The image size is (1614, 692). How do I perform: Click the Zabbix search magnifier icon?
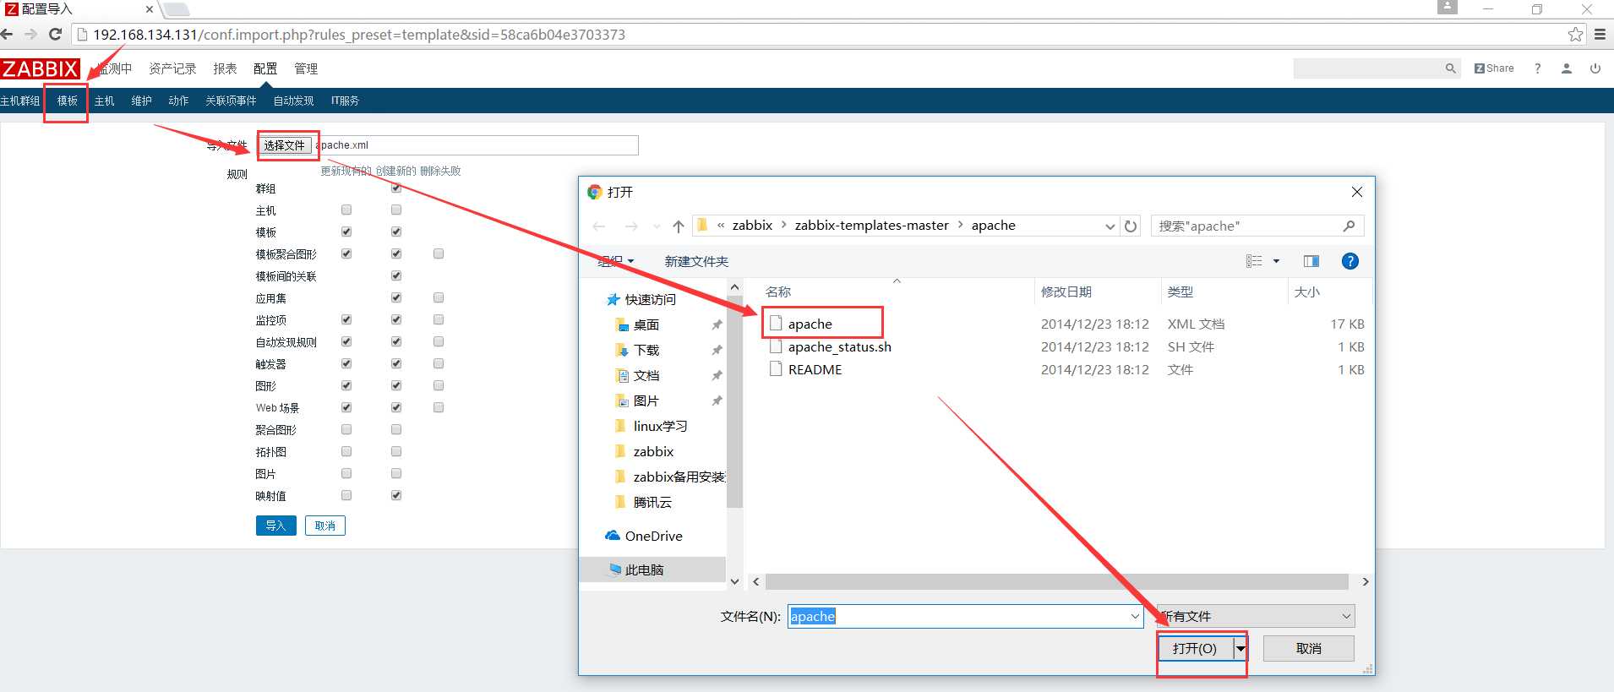[x=1451, y=68]
